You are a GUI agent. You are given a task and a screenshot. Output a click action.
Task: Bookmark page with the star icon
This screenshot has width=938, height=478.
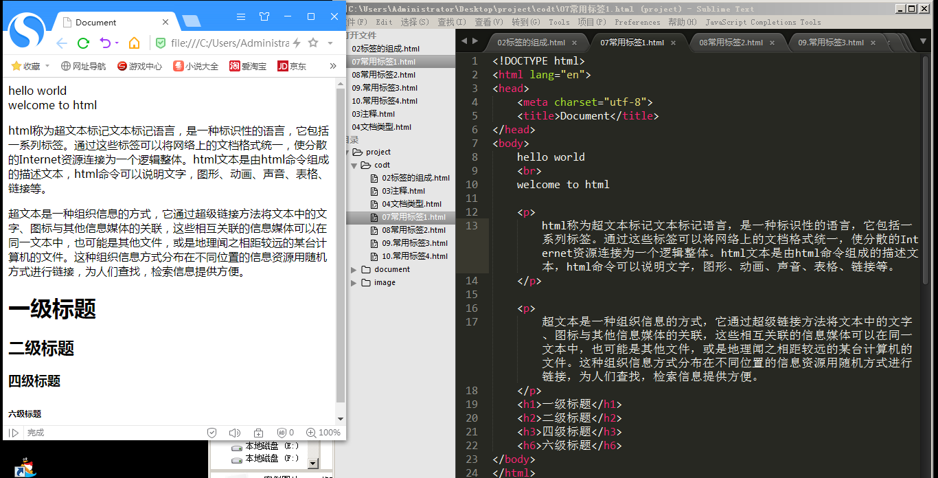click(313, 43)
